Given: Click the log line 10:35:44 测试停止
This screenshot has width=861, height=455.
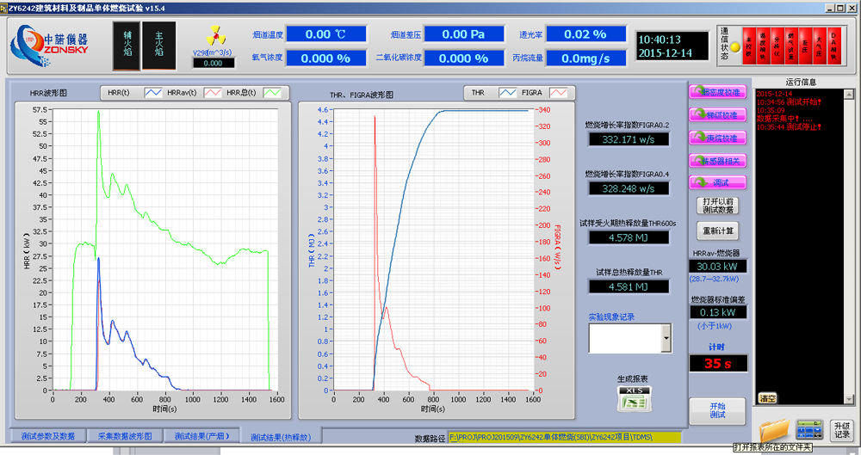Looking at the screenshot, I should point(789,126).
